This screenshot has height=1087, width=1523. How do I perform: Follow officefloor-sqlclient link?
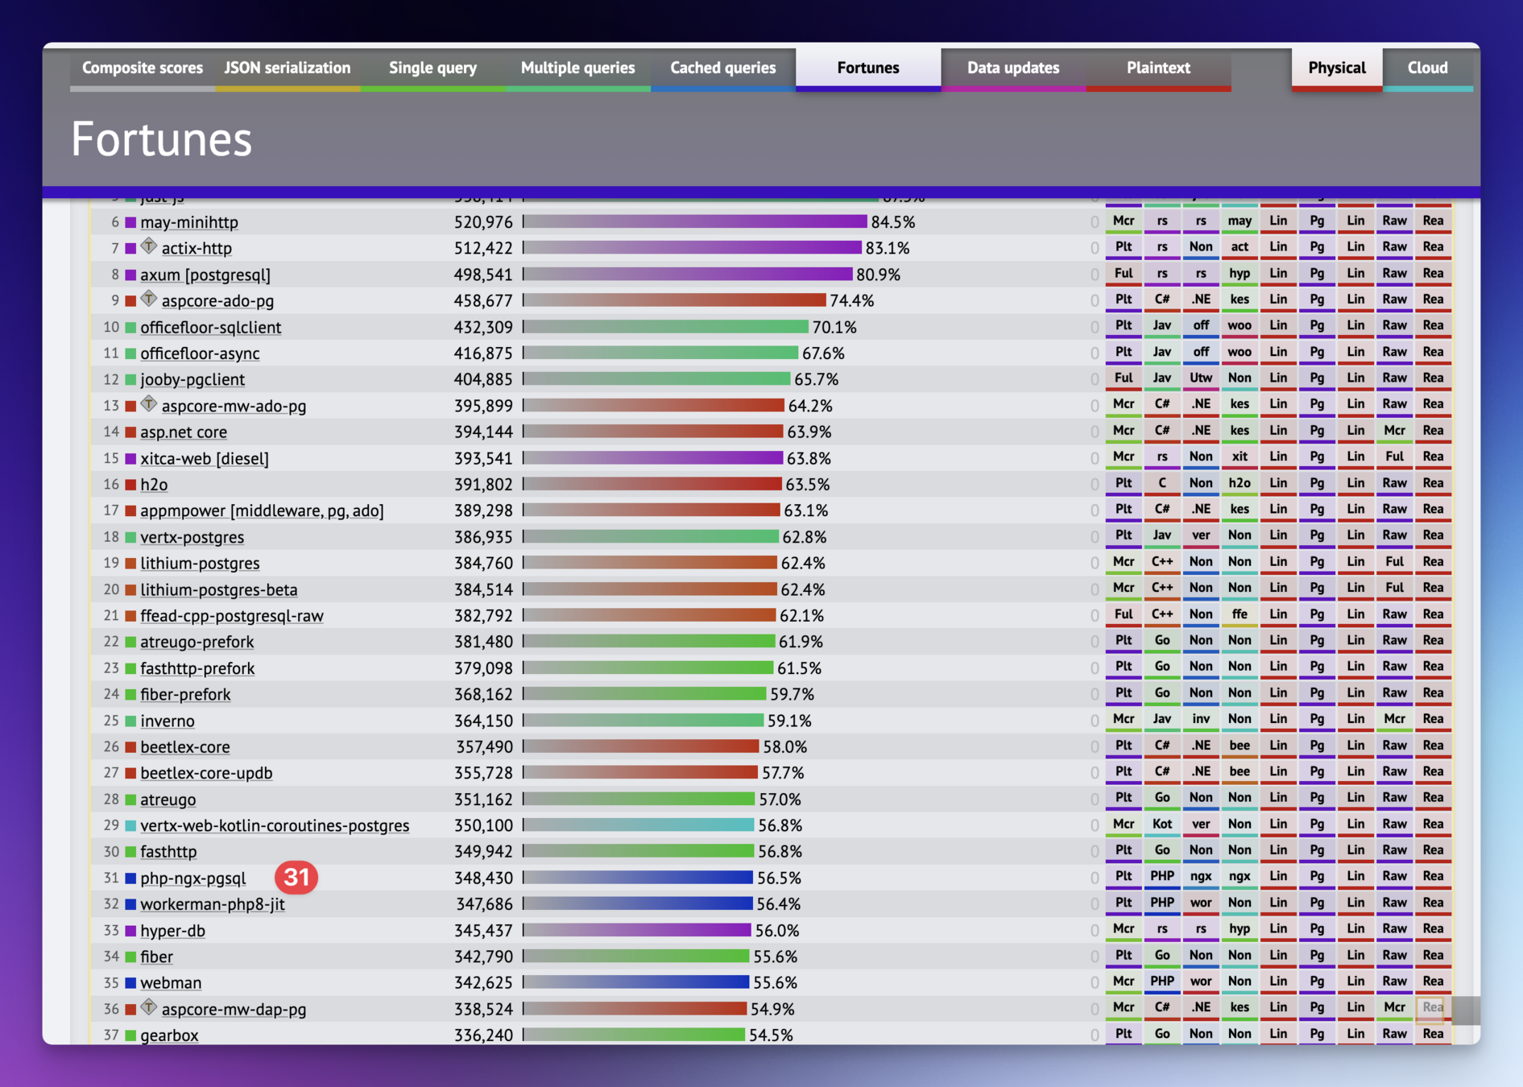click(x=211, y=327)
